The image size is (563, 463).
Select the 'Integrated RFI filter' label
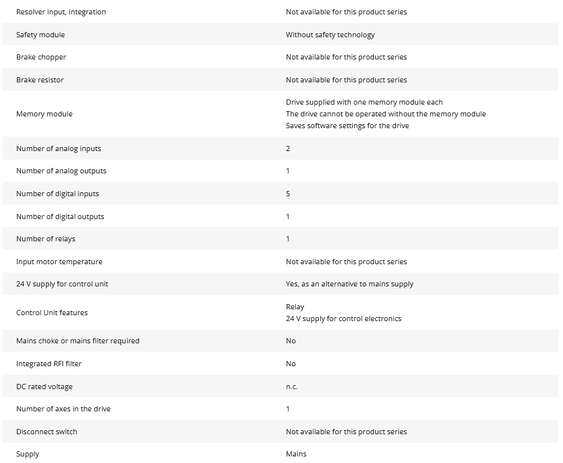pos(49,364)
